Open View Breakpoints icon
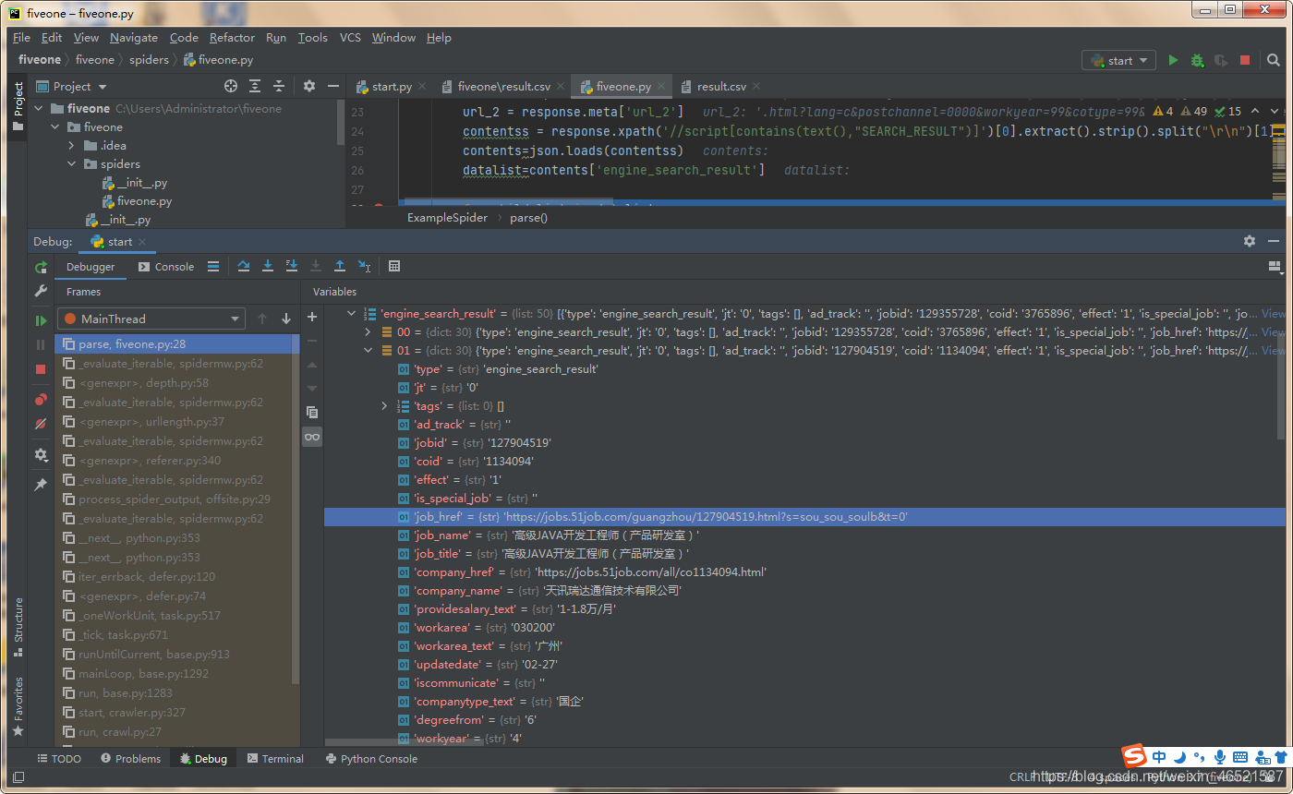Viewport: 1293px width, 794px height. pos(41,400)
